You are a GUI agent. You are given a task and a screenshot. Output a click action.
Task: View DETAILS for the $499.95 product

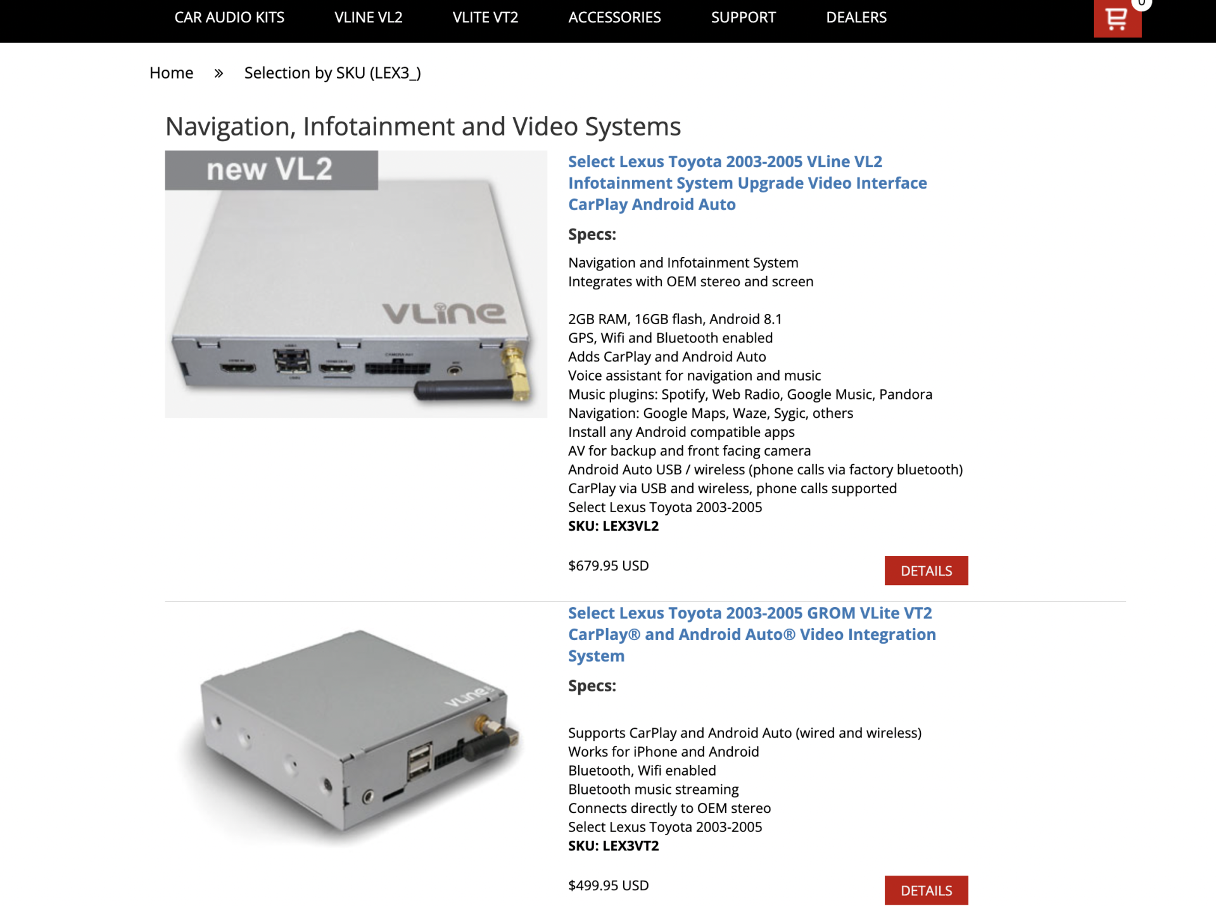click(926, 890)
